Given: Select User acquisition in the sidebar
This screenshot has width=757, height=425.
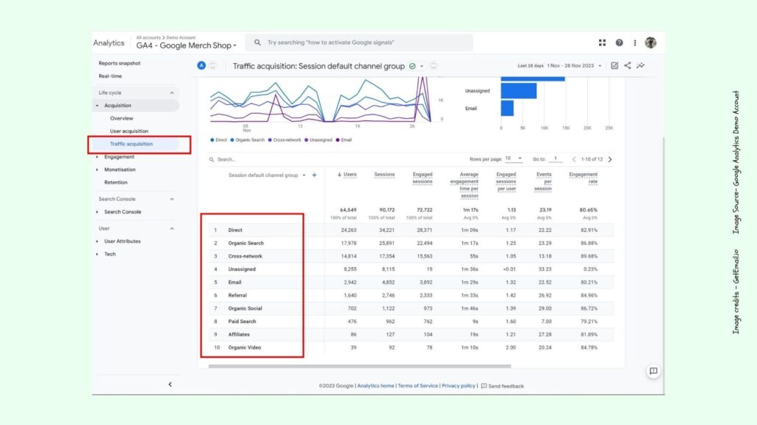Looking at the screenshot, I should click(129, 131).
